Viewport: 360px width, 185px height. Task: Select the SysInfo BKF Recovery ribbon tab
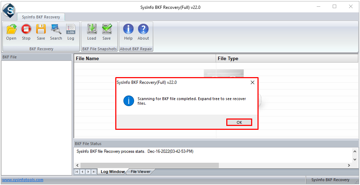tap(41, 17)
